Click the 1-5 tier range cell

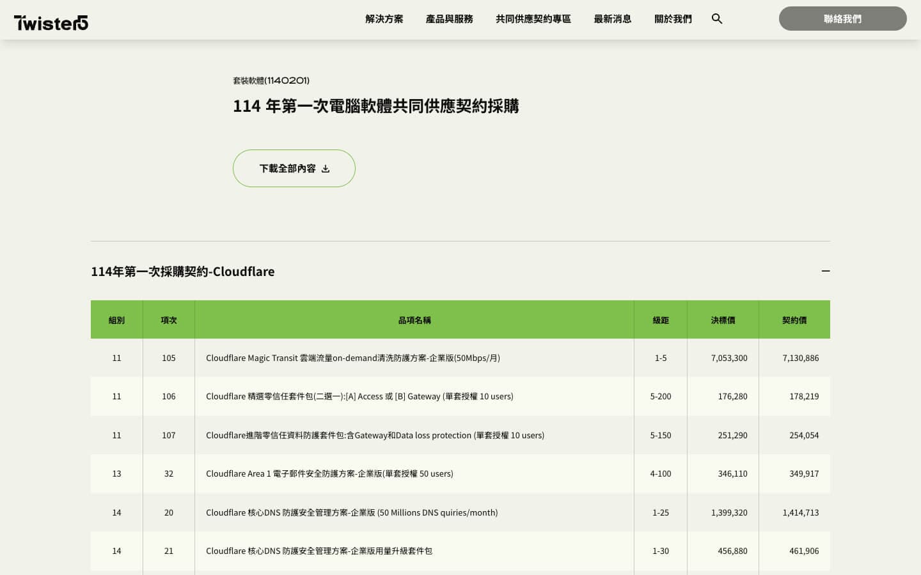(x=661, y=358)
